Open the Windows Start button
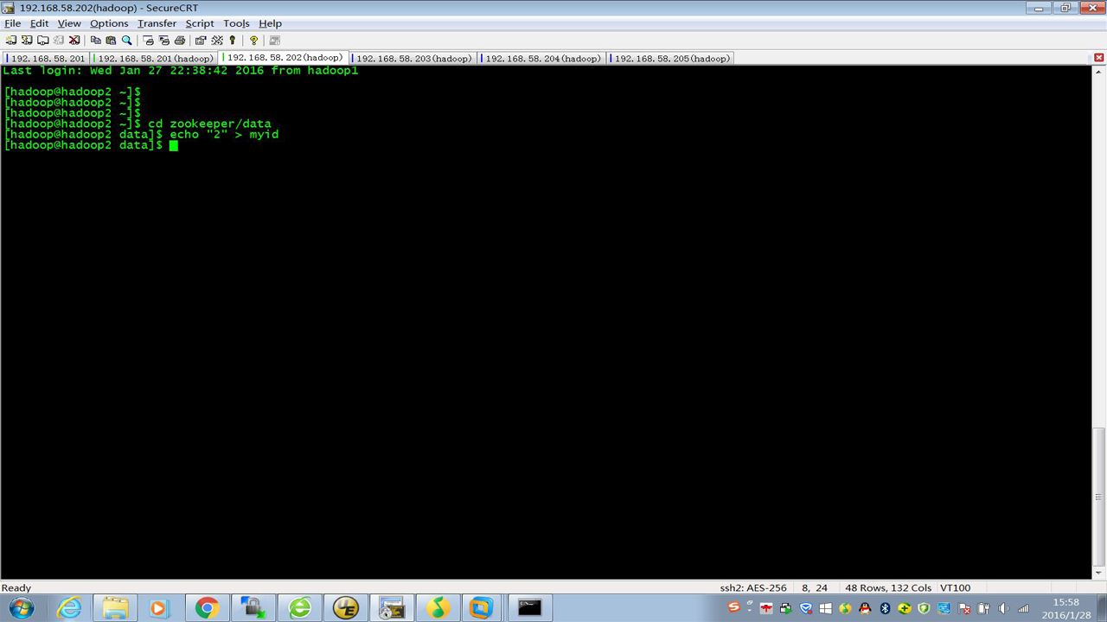Viewport: 1107px width, 622px height. (21, 608)
